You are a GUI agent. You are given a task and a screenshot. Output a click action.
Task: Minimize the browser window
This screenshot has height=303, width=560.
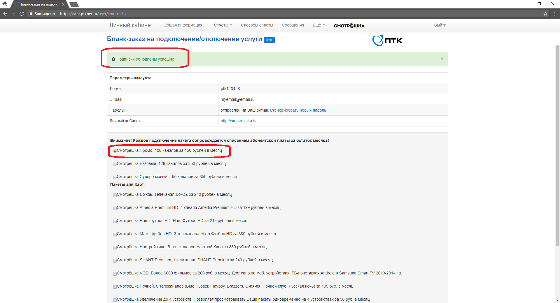click(x=526, y=4)
